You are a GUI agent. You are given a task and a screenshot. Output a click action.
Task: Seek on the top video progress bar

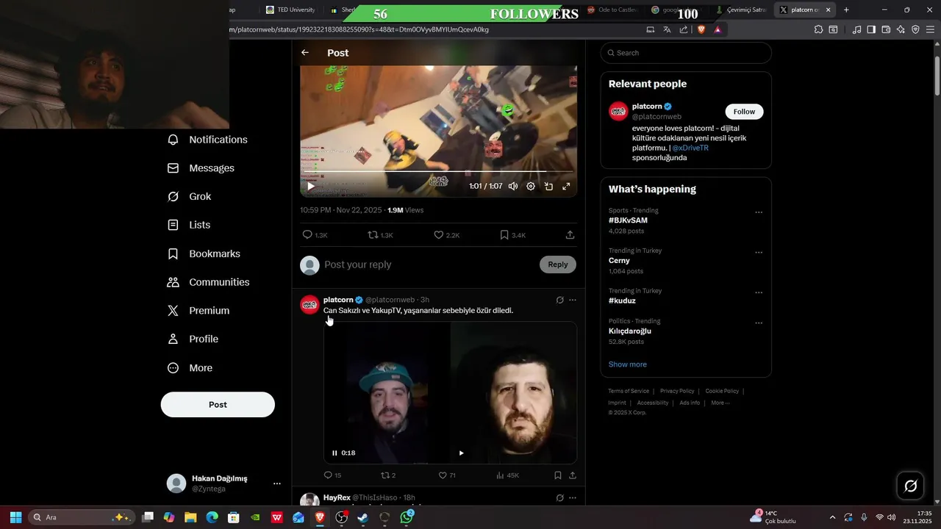[x=437, y=172]
